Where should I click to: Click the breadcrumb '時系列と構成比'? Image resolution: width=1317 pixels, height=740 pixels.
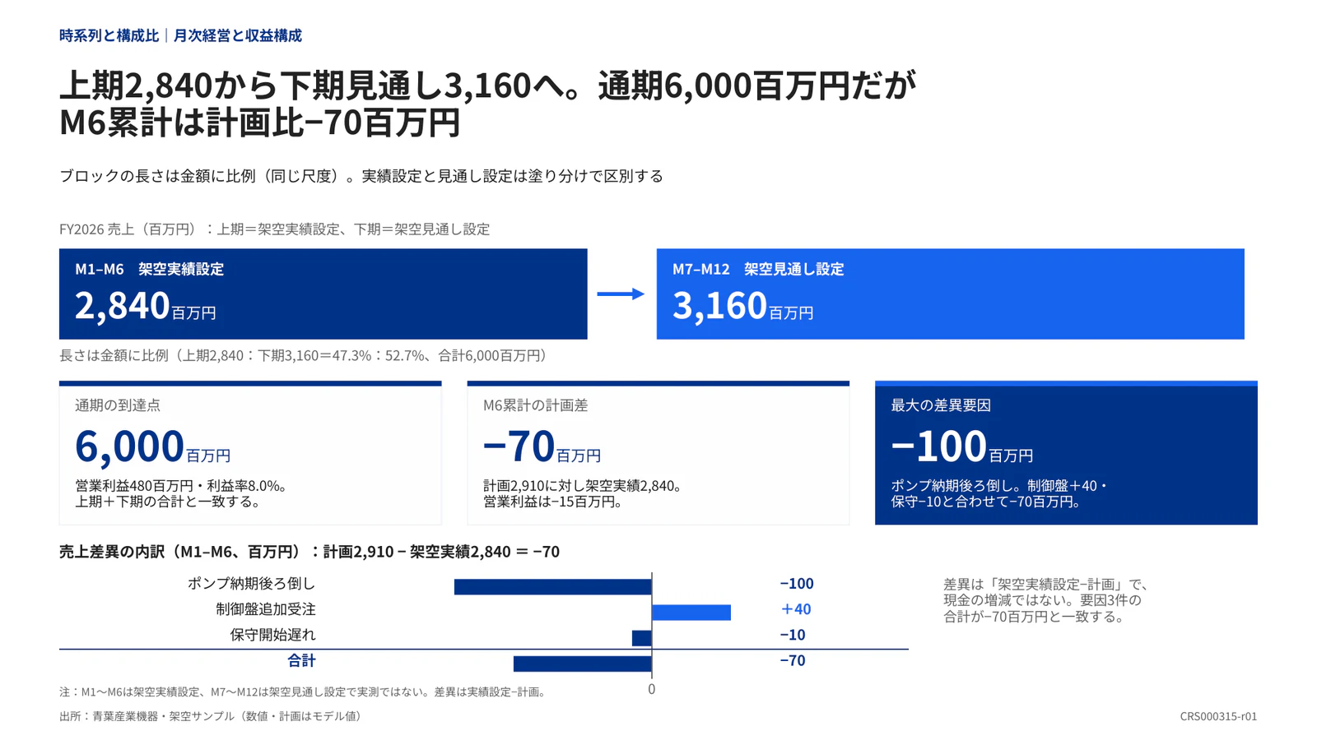tap(109, 35)
